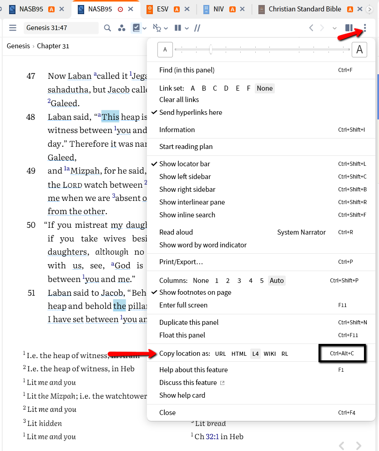Toggle the visual filters checkbox icon
Image resolution: width=379 pixels, height=451 pixels.
pos(136,28)
